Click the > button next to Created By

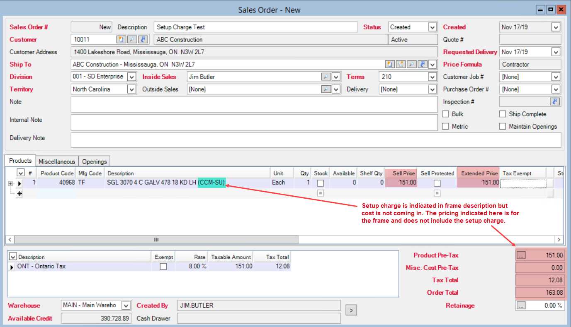pyautogui.click(x=351, y=310)
